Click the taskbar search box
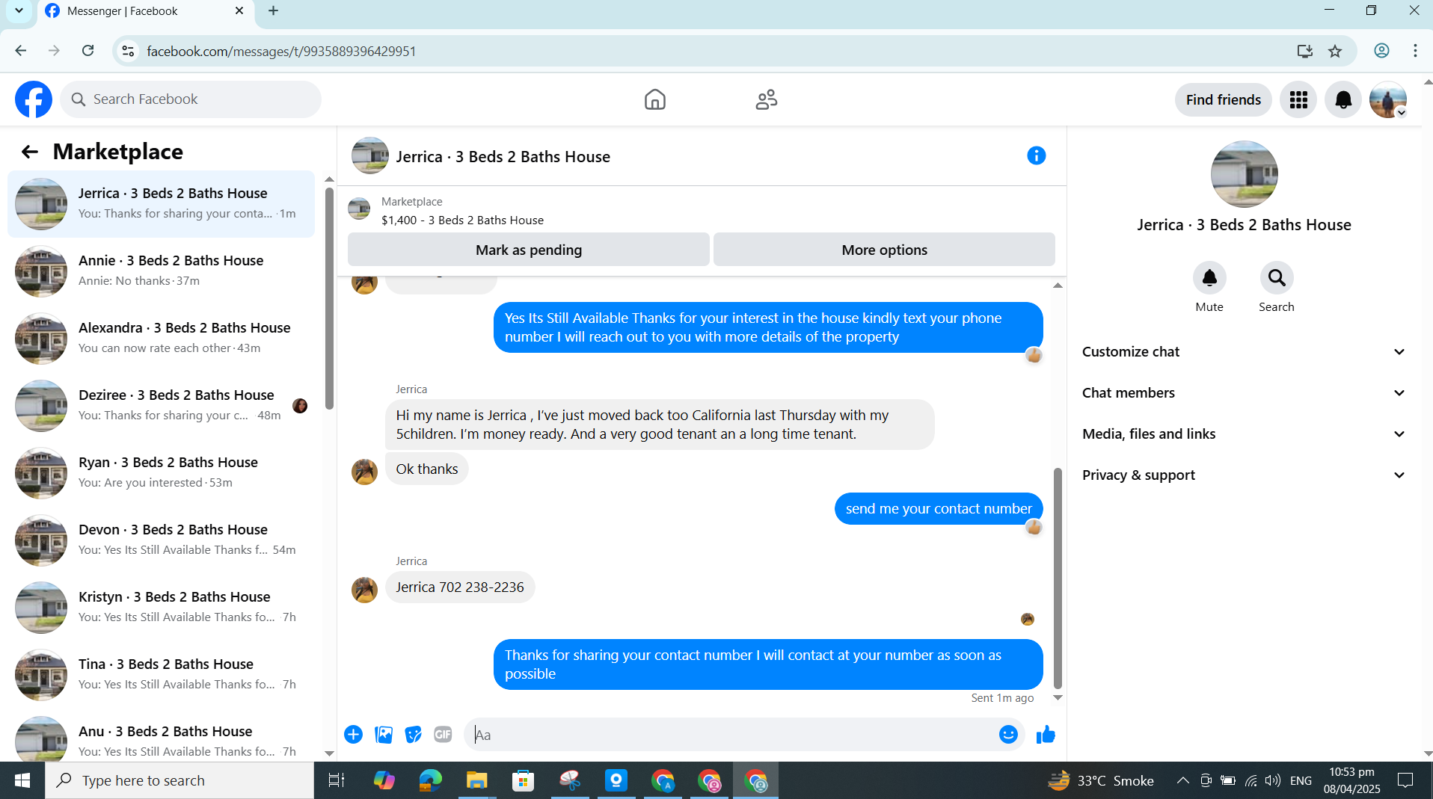Image resolution: width=1433 pixels, height=799 pixels. [179, 780]
